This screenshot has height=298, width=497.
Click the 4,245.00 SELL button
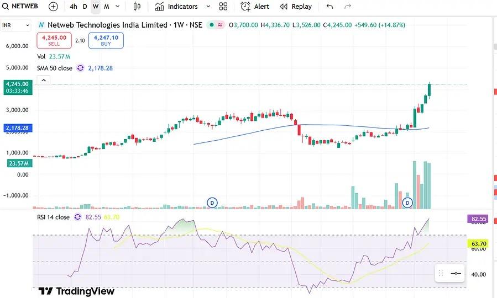54,40
